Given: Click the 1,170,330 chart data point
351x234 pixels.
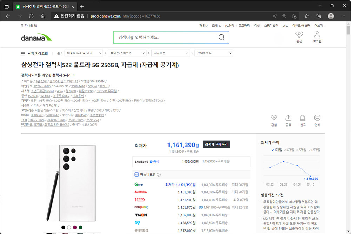Looking at the screenshot, I should point(311,176).
